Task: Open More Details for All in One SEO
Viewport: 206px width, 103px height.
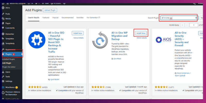Action: click(79, 38)
